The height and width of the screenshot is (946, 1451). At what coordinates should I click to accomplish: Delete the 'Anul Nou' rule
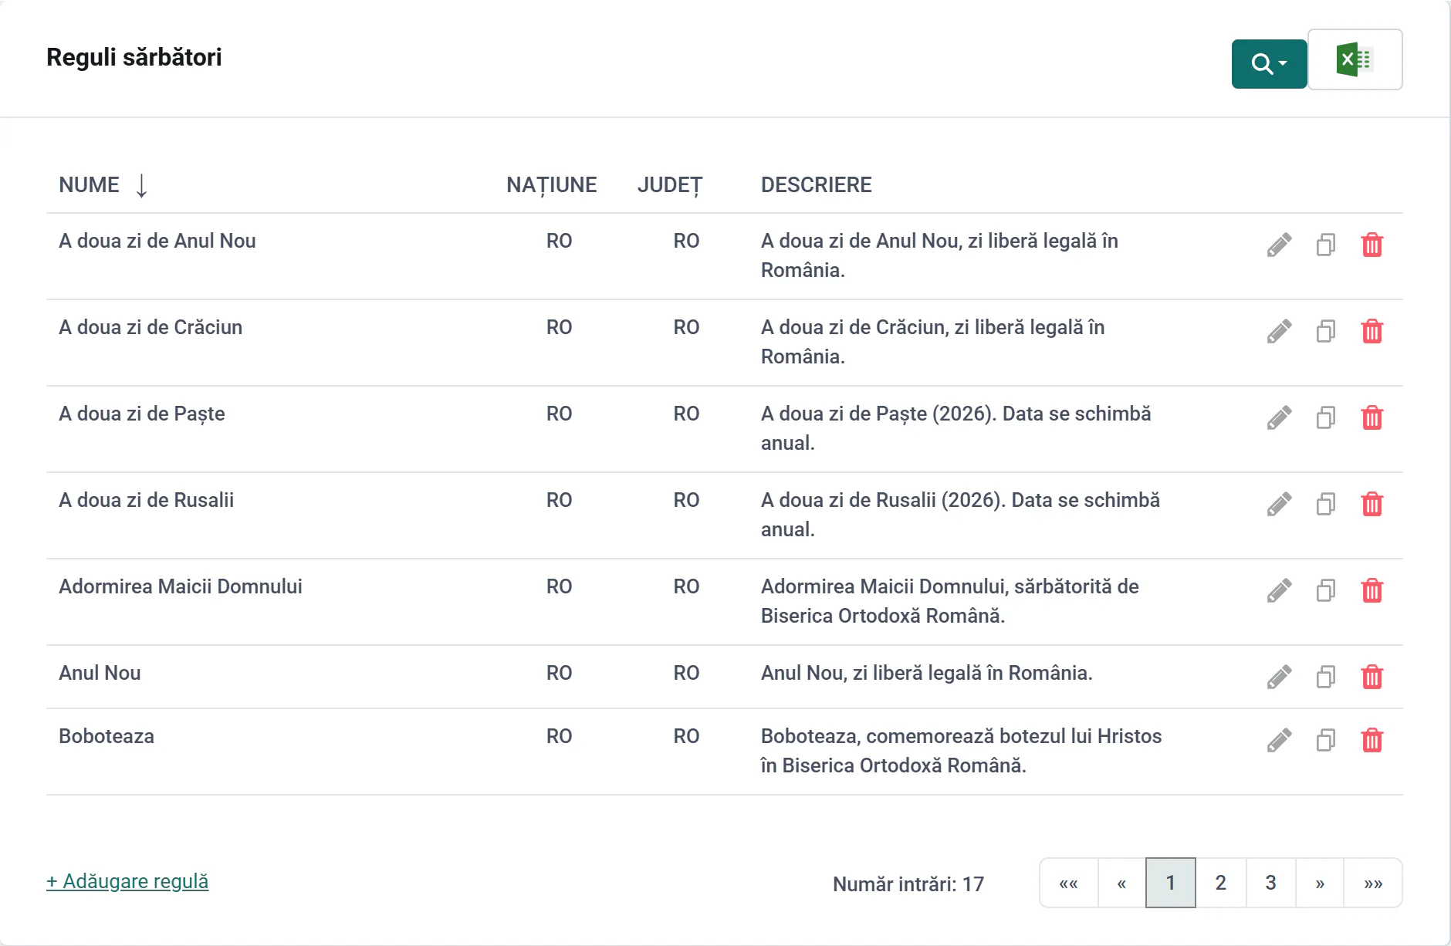point(1372,677)
